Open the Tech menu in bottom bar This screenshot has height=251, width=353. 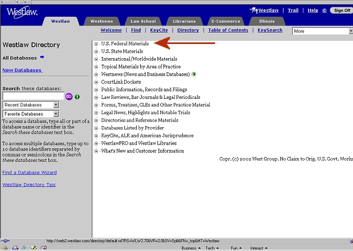point(212,248)
